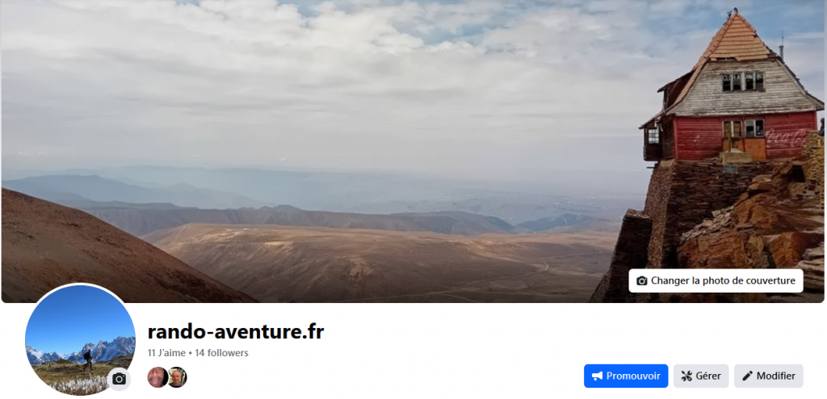The image size is (827, 399).
Task: View the '14 followers' list
Action: coord(221,353)
